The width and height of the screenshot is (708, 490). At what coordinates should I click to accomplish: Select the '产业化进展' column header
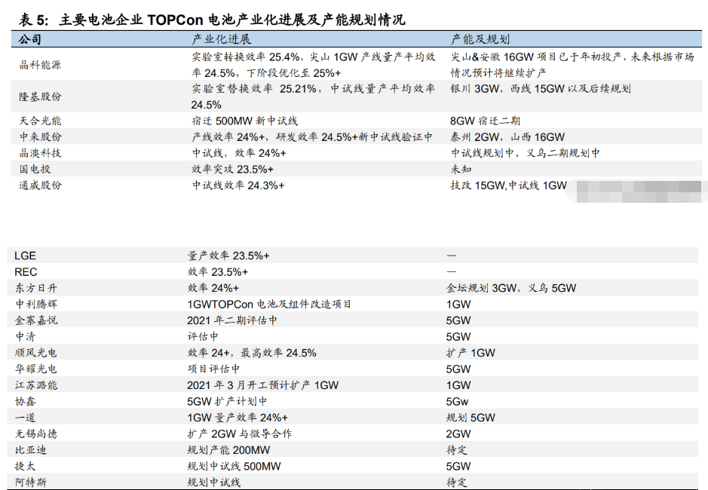point(221,40)
